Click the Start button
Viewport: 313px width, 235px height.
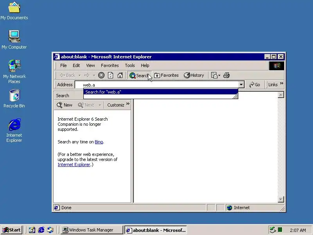[11, 230]
